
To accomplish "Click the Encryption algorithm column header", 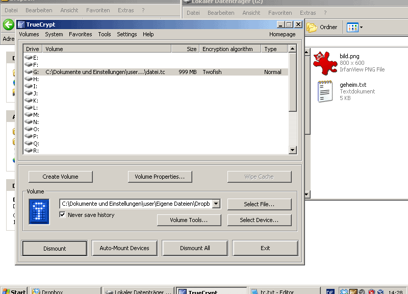I will click(231, 49).
